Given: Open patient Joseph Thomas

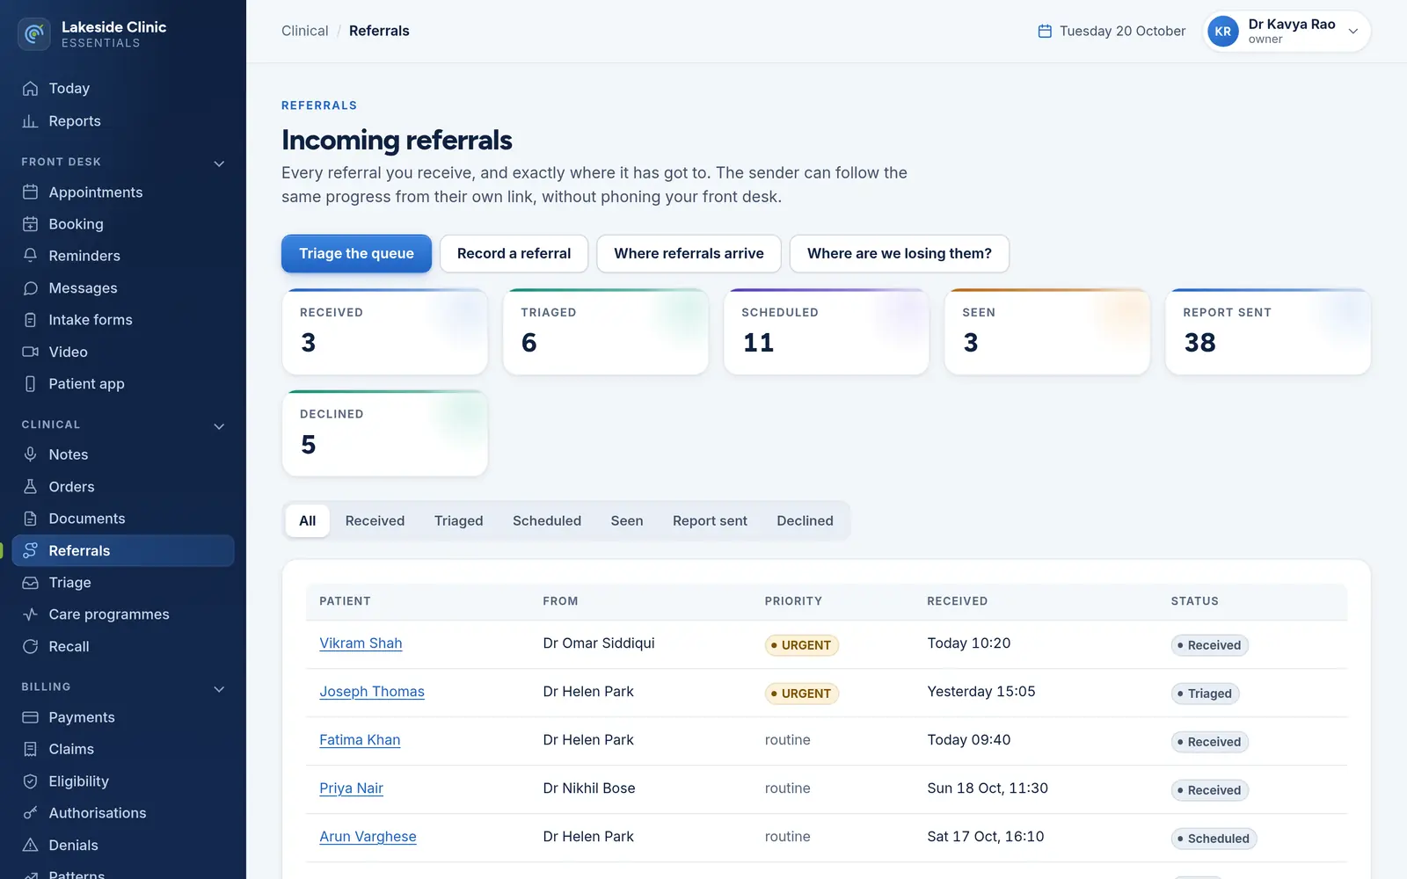Looking at the screenshot, I should pyautogui.click(x=372, y=692).
